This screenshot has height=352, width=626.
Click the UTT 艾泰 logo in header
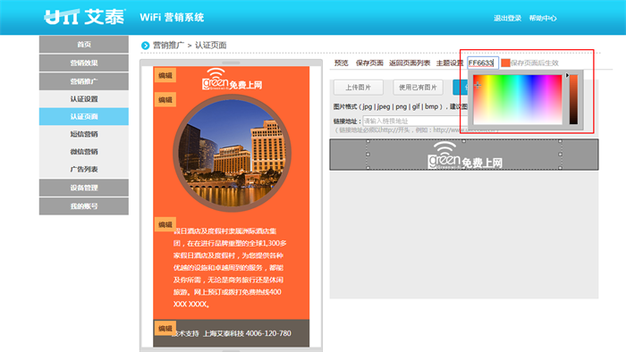[85, 17]
